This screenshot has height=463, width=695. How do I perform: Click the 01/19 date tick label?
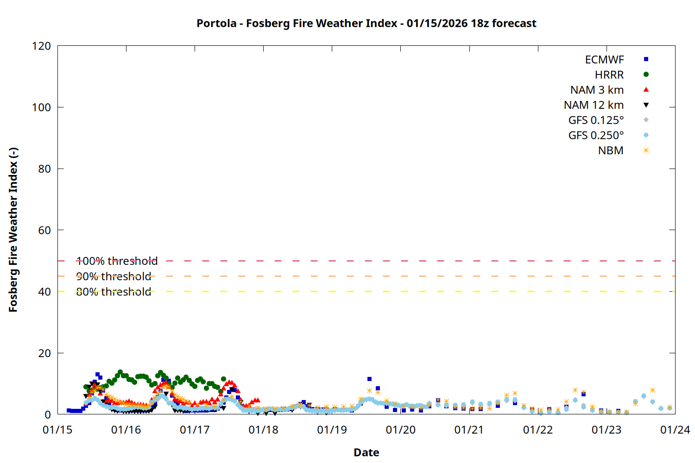click(332, 430)
